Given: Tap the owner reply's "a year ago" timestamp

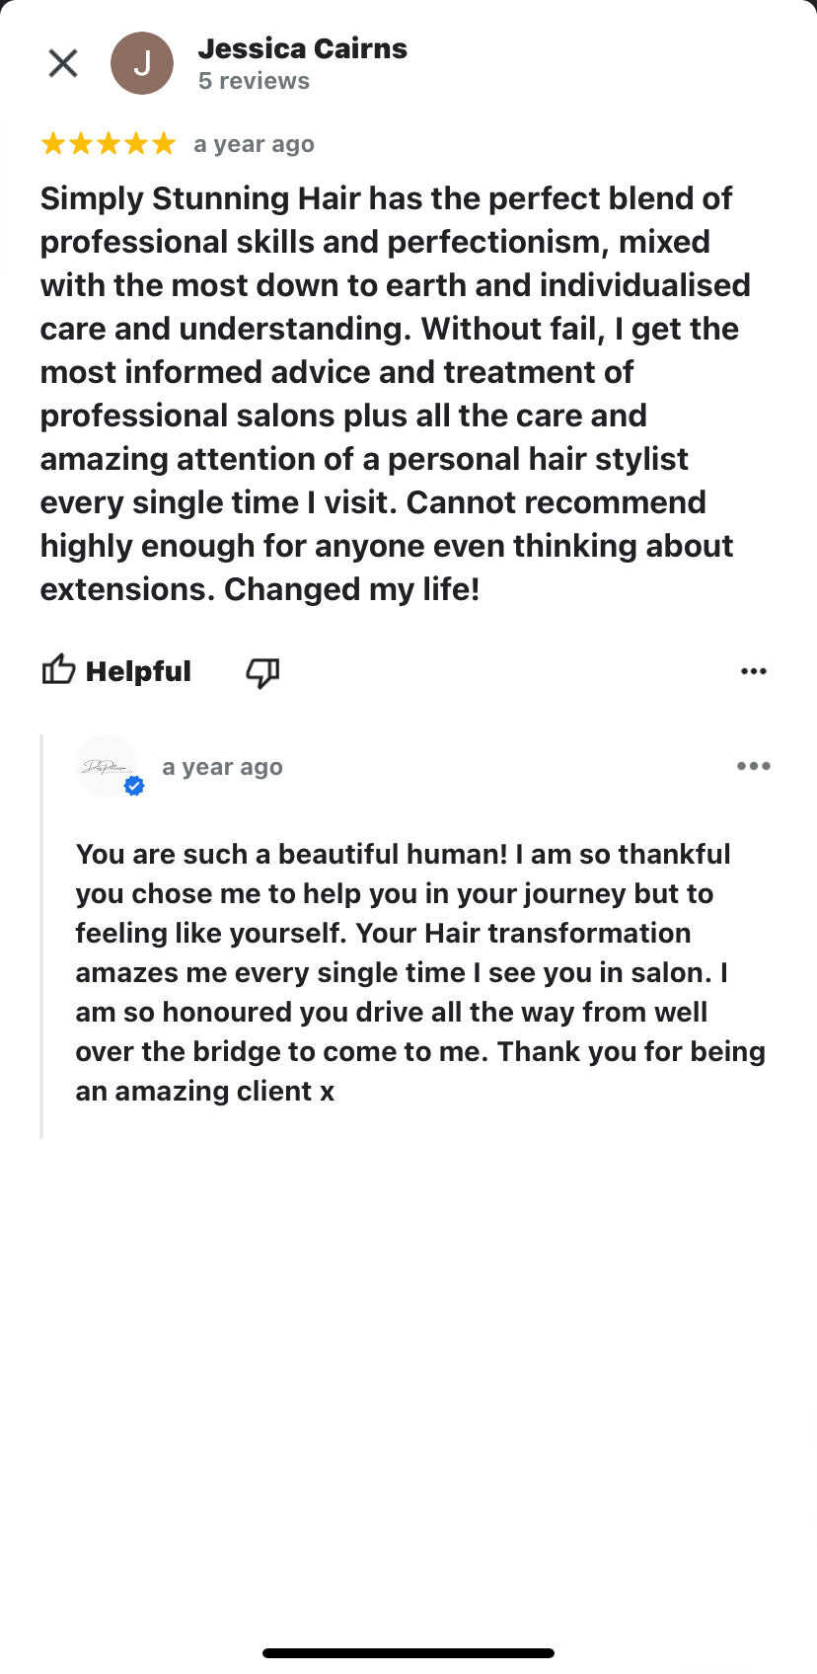Looking at the screenshot, I should pyautogui.click(x=222, y=767).
